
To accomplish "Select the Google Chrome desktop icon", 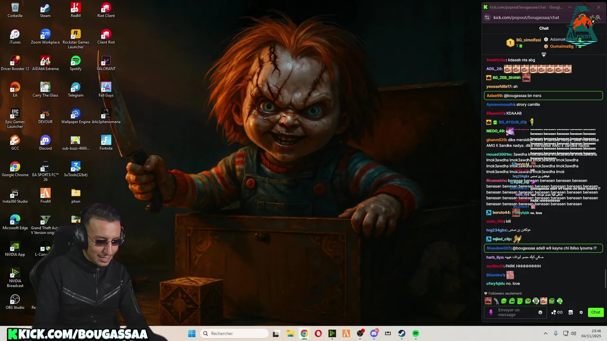I will point(15,169).
